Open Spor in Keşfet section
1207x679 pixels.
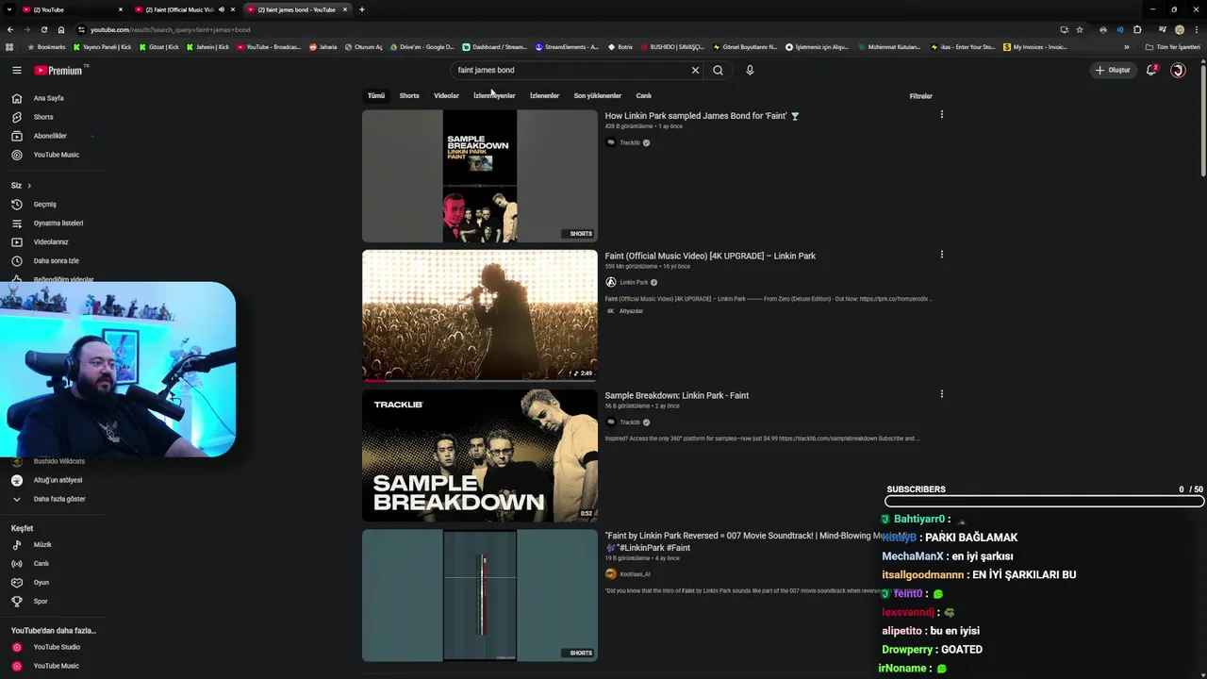coord(41,602)
